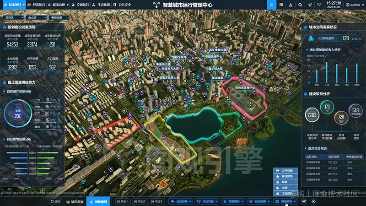Open the 关注对象 dropdown
366x206 pixels.
(x=207, y=201)
